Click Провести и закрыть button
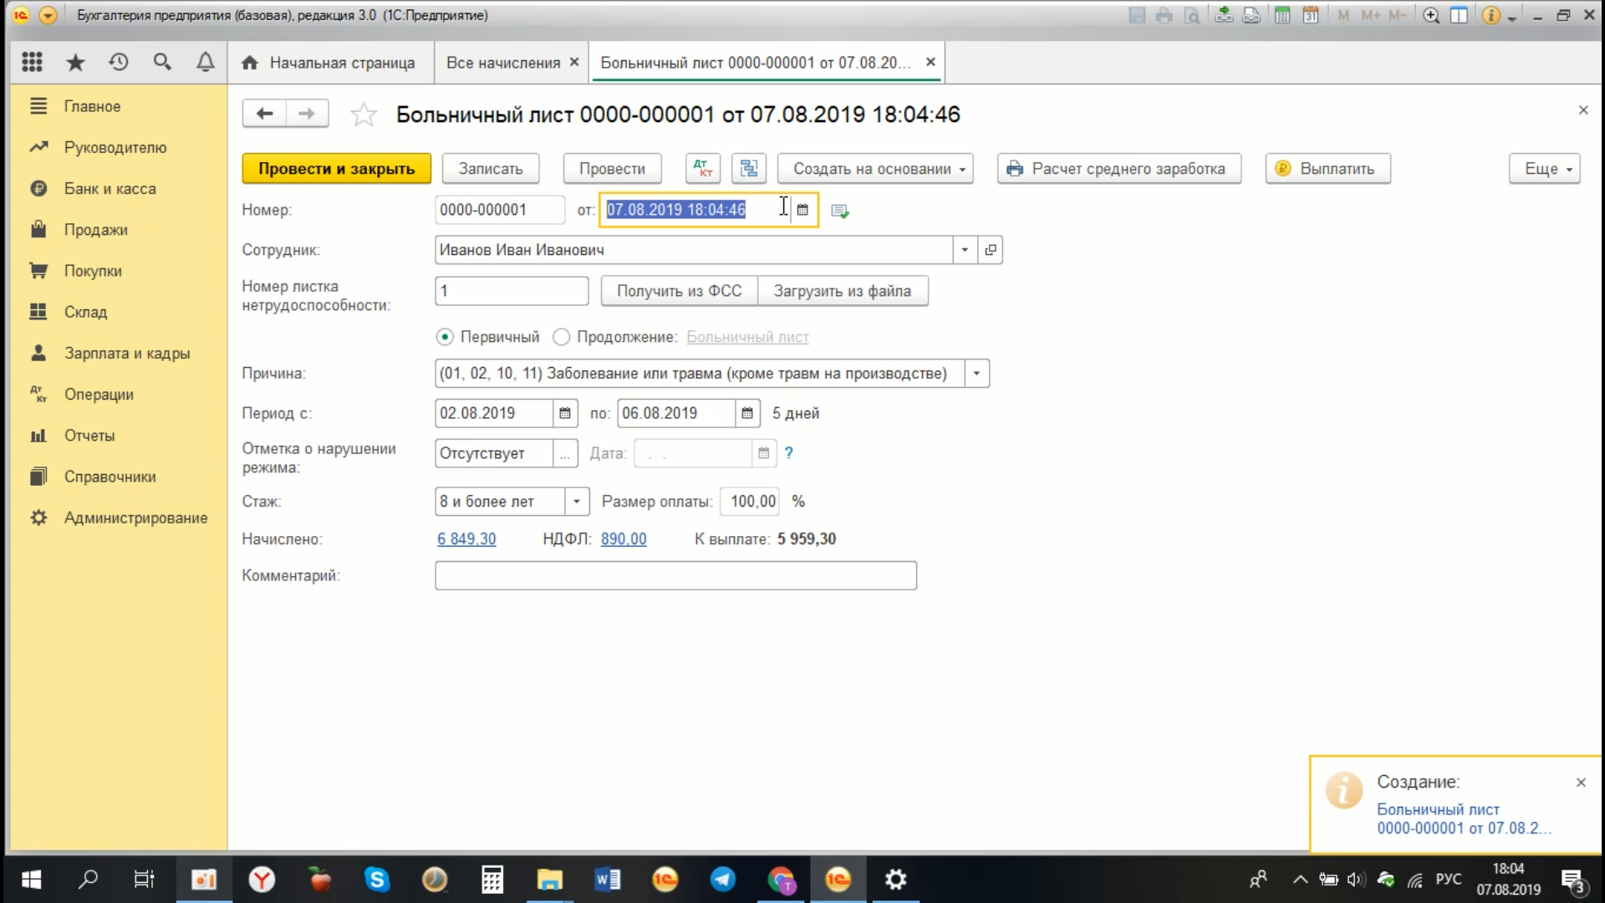 click(x=336, y=168)
